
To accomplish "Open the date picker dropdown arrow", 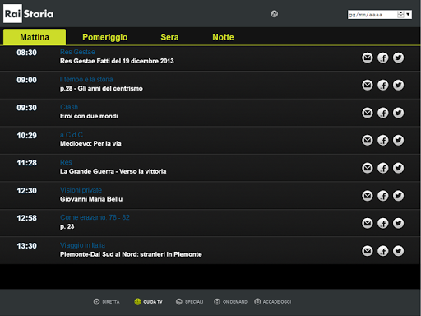I will point(408,14).
